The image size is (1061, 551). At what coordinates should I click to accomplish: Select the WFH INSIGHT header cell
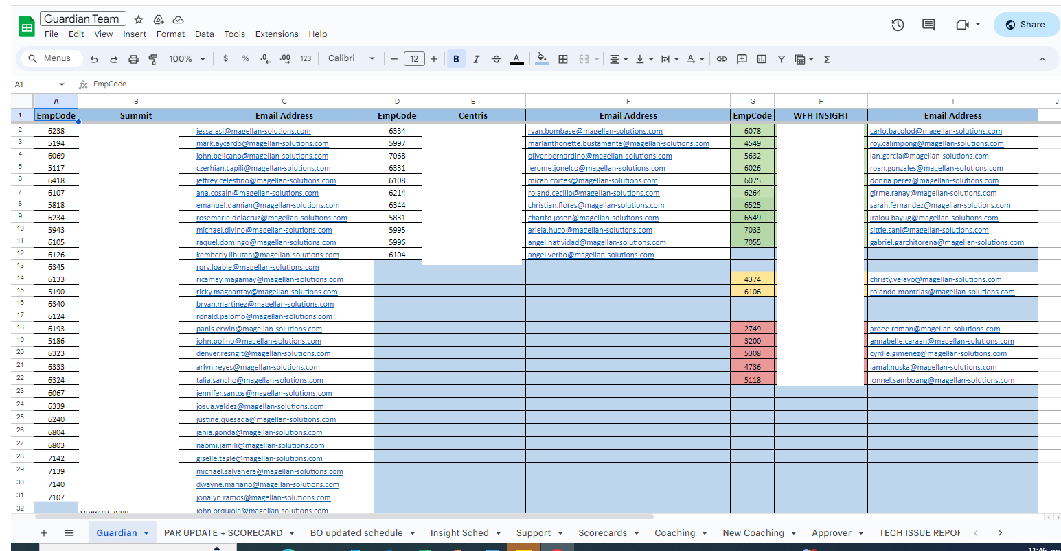click(821, 116)
